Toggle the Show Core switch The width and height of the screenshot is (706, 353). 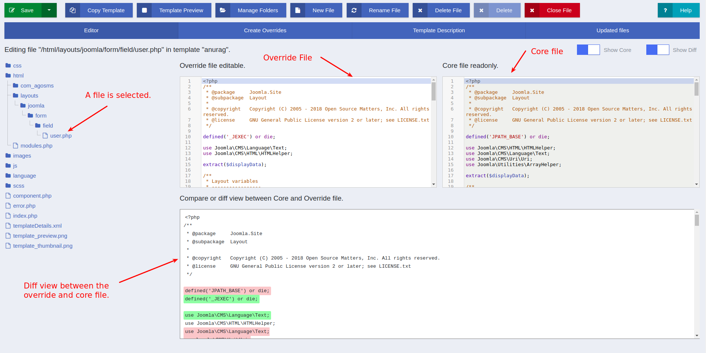(x=588, y=50)
